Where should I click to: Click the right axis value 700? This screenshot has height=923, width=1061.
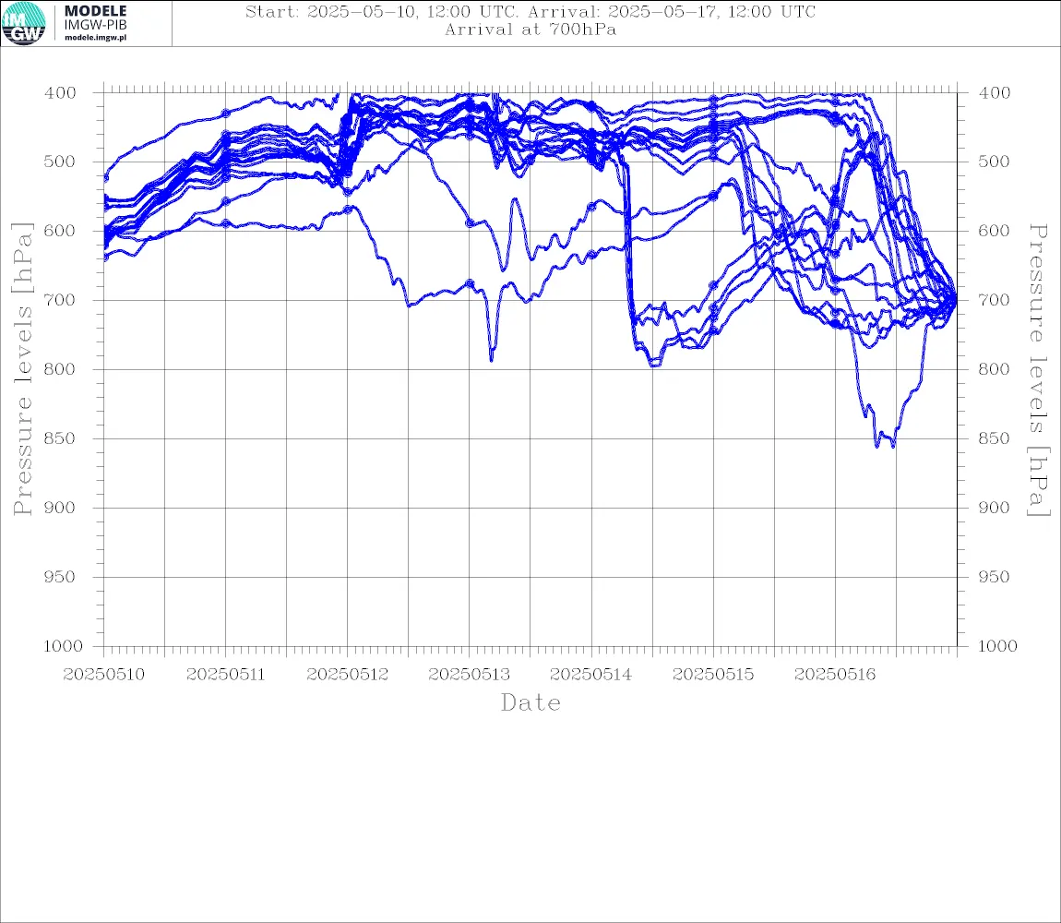(x=994, y=300)
